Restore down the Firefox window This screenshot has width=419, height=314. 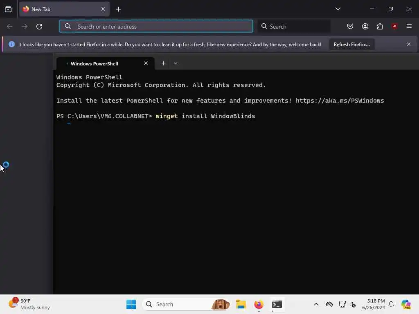(x=391, y=9)
